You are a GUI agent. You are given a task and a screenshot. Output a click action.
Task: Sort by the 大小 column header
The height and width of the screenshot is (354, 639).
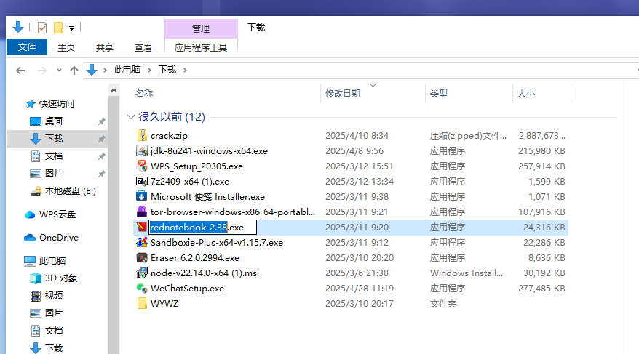coord(526,93)
